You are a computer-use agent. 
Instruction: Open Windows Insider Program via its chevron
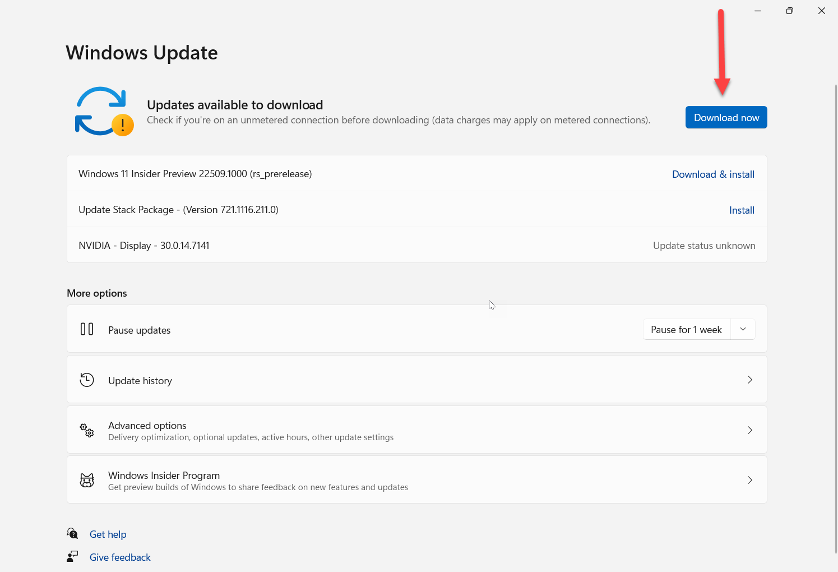(749, 480)
